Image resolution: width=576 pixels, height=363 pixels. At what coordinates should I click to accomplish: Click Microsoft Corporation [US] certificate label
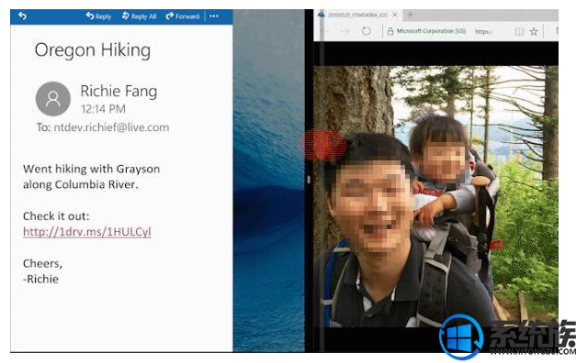(x=431, y=31)
